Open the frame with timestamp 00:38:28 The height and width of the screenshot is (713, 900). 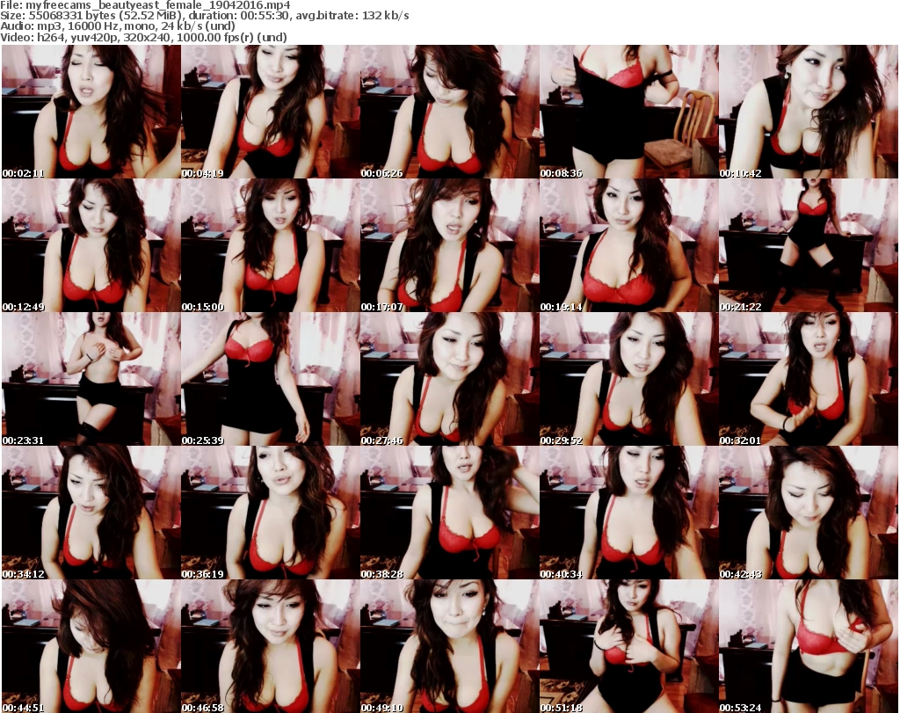pos(449,513)
